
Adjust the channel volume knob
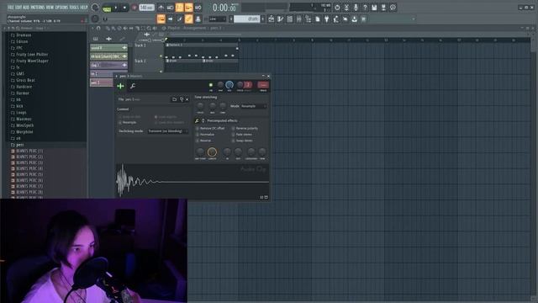(x=229, y=85)
